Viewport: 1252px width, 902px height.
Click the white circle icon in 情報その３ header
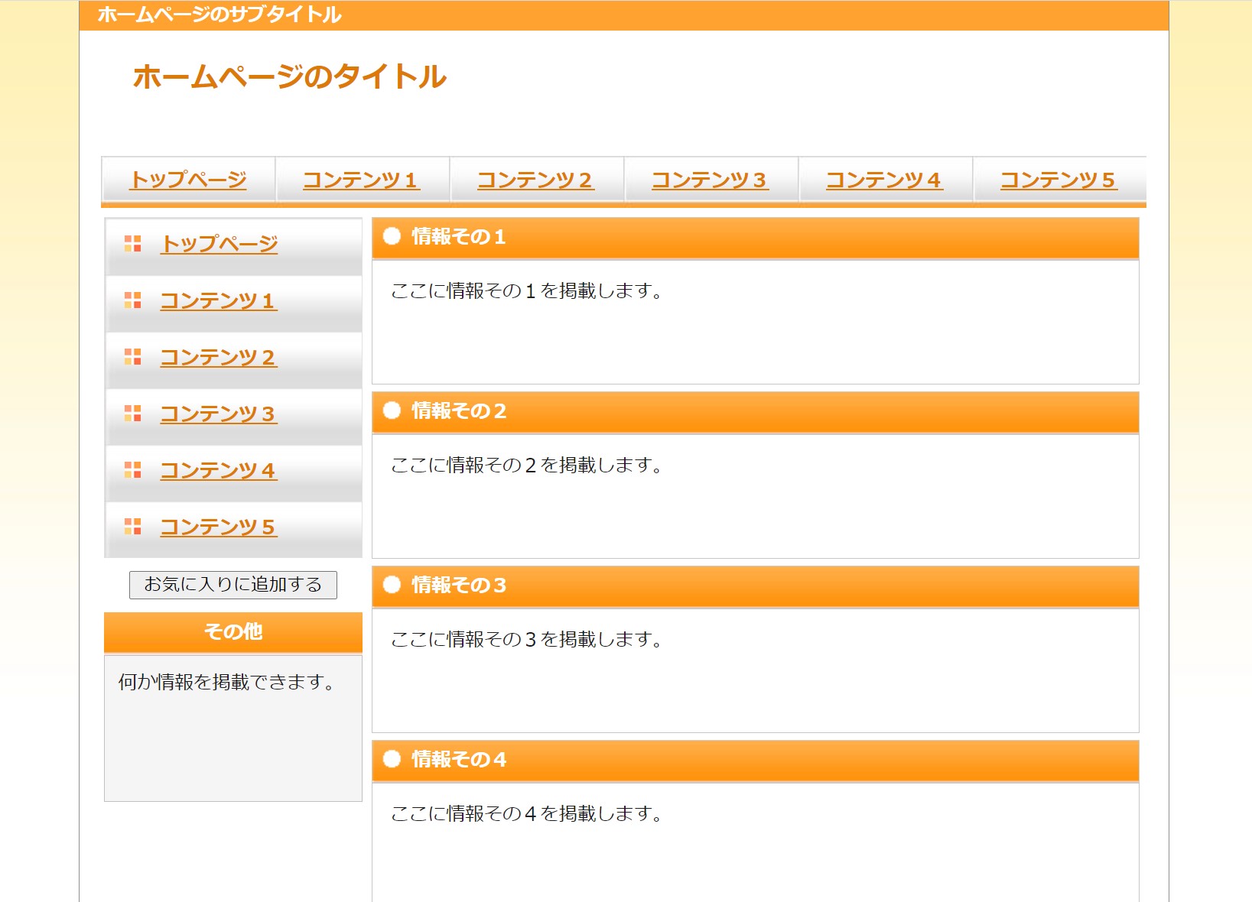[392, 585]
